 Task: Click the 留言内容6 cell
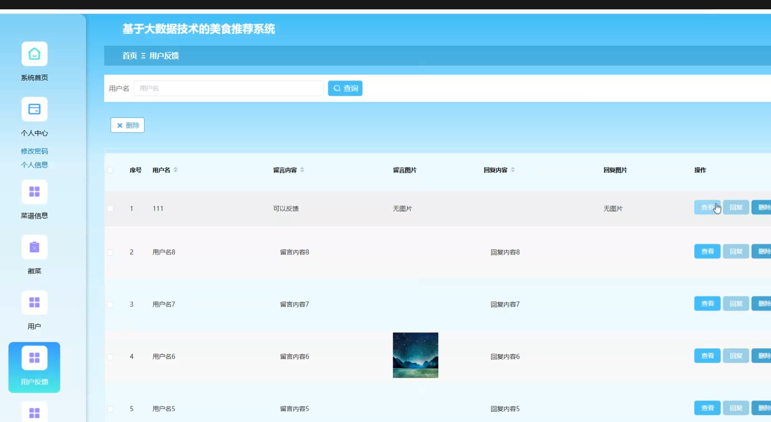tap(295, 357)
